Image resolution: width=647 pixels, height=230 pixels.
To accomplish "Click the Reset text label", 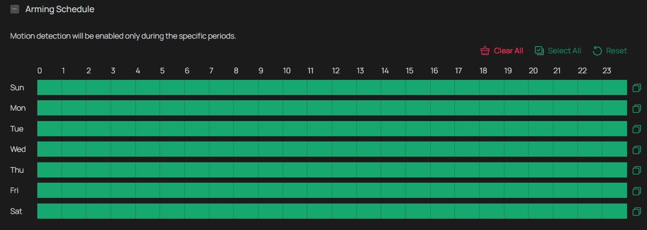I will coord(616,51).
